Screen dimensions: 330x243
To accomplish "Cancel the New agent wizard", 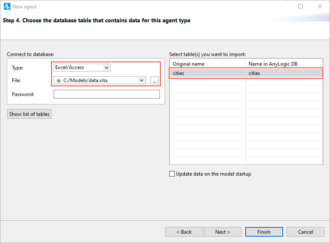I will tap(306, 232).
